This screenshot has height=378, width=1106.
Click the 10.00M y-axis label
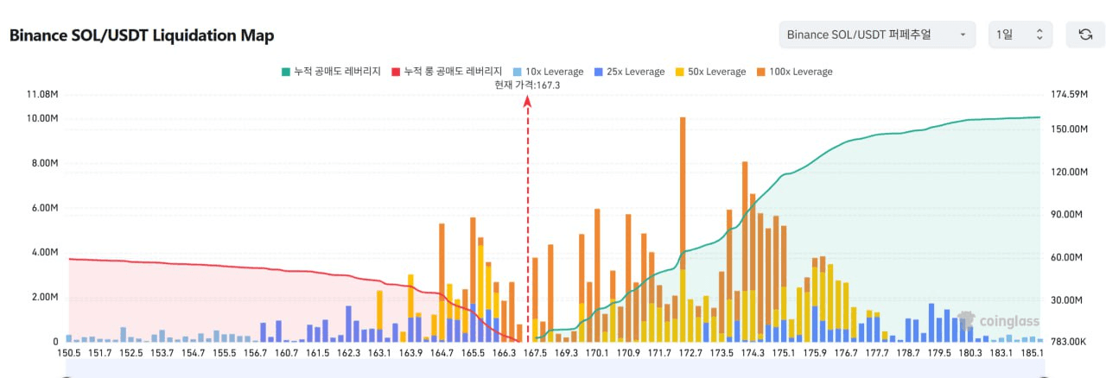[x=43, y=118]
